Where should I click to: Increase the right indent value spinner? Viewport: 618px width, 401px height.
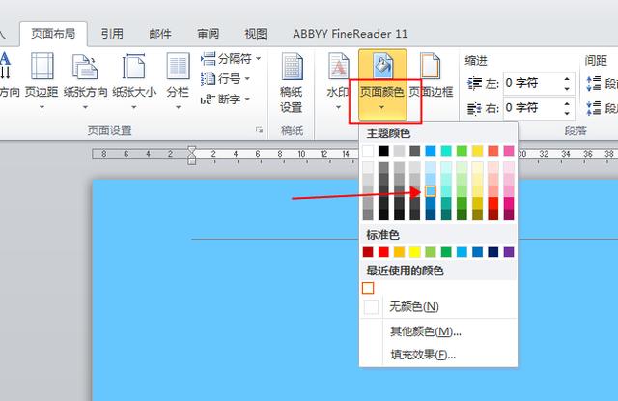[x=567, y=103]
